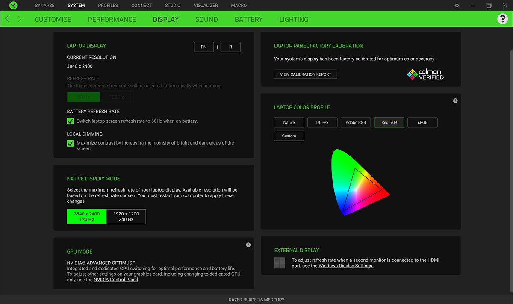Open the Profiles top menu
Screen dimensions: 513x304
[108, 6]
